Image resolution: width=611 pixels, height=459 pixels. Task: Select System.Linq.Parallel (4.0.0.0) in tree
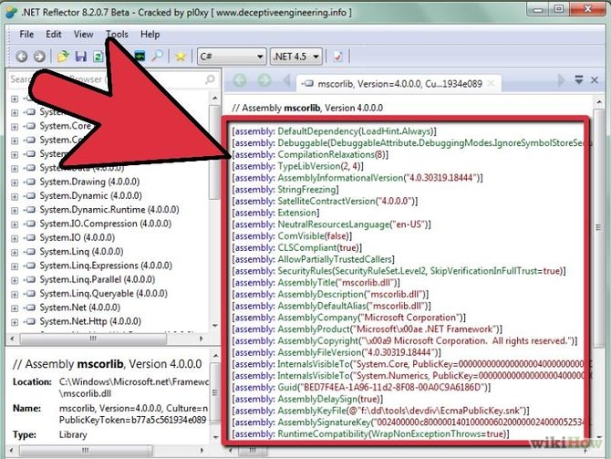coord(97,279)
